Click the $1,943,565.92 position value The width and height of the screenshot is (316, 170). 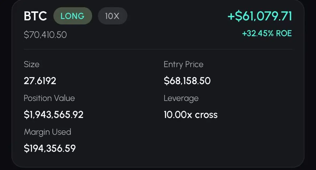point(53,115)
